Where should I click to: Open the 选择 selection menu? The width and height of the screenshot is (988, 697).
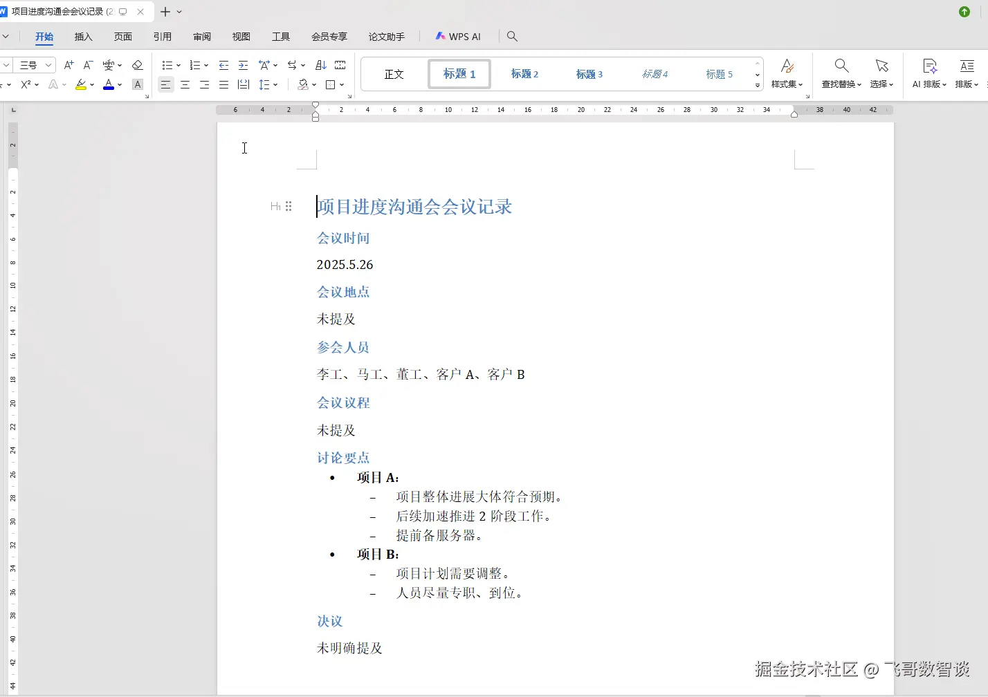[x=881, y=73]
